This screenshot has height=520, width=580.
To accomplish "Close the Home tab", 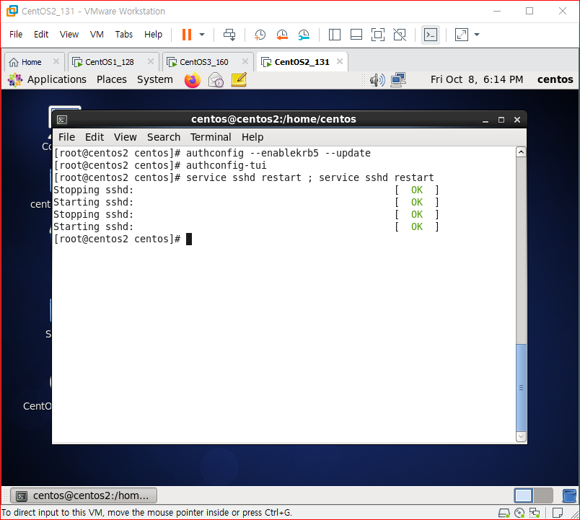I will click(x=56, y=61).
